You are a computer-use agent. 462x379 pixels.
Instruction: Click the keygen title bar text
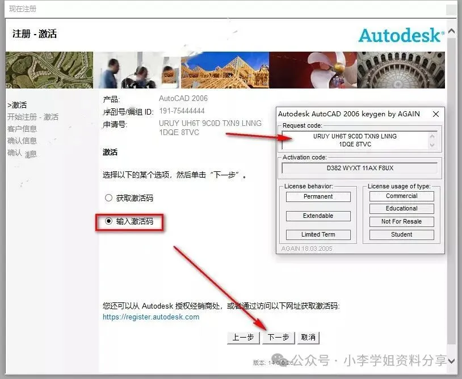click(349, 114)
